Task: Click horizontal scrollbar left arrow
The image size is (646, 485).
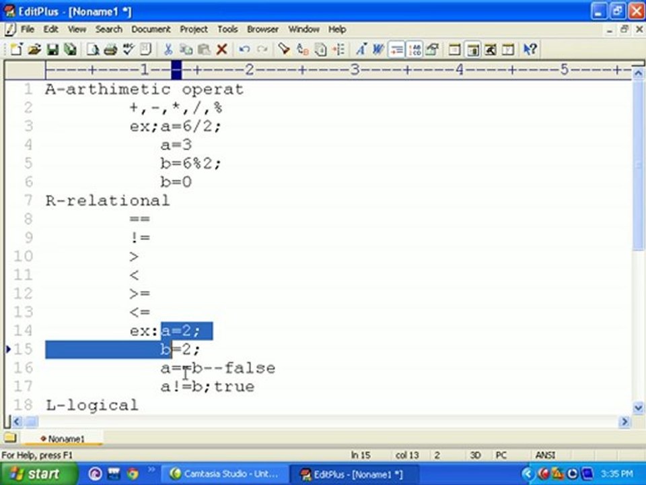Action: (x=17, y=422)
